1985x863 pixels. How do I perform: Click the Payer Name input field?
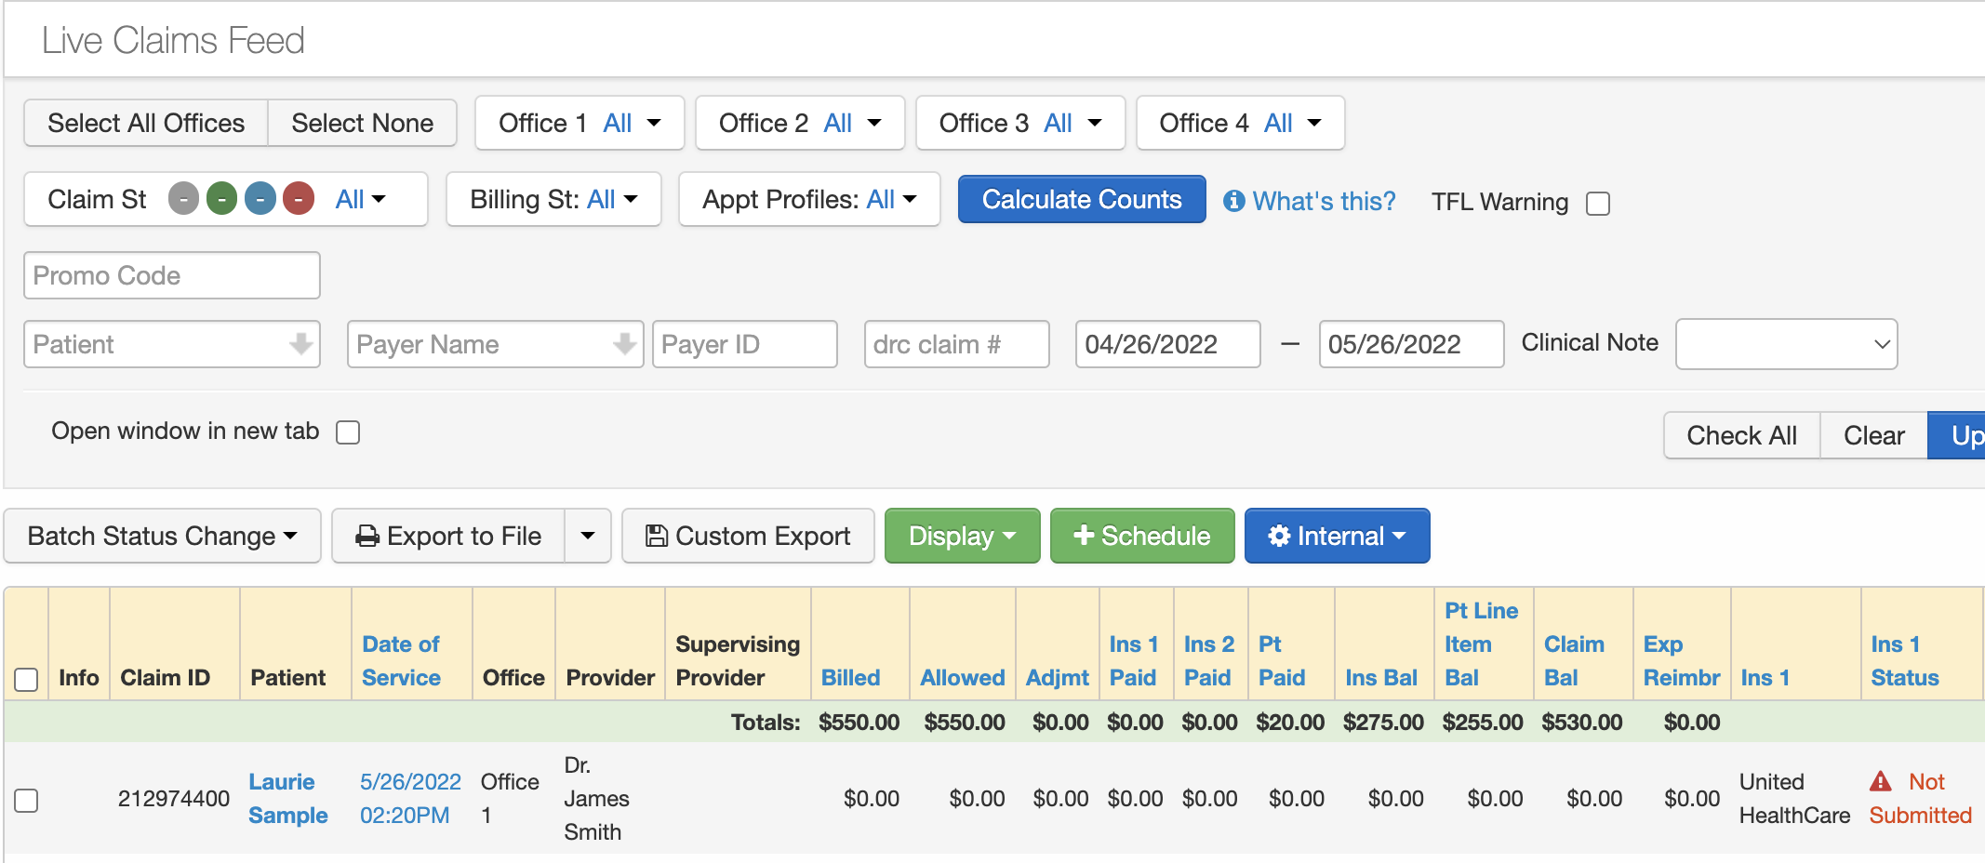[x=495, y=344]
